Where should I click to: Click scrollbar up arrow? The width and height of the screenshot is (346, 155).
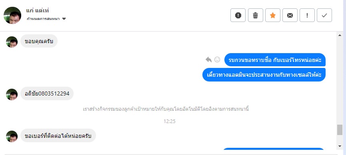[x=340, y=35]
